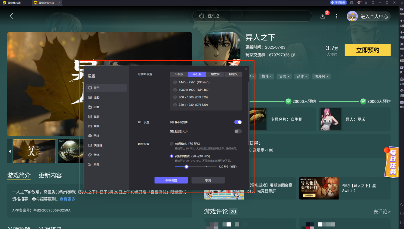Image resolution: width=404 pixels, height=229 pixels.
Task: Click the 取消 button in settings dialog
Action: pos(208,180)
